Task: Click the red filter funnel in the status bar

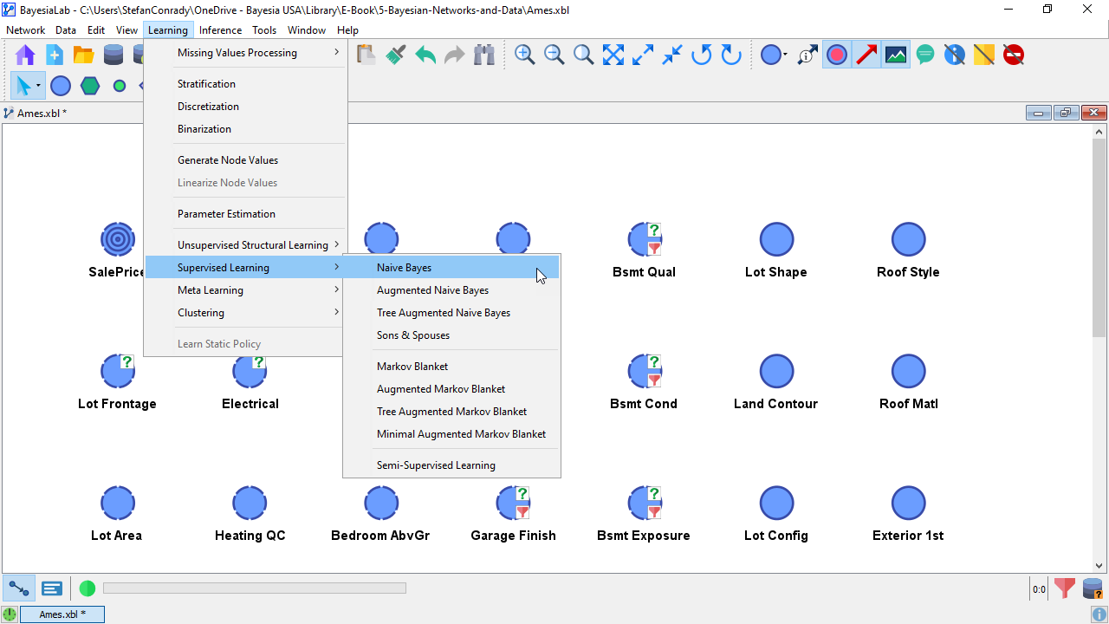Action: (x=1065, y=588)
